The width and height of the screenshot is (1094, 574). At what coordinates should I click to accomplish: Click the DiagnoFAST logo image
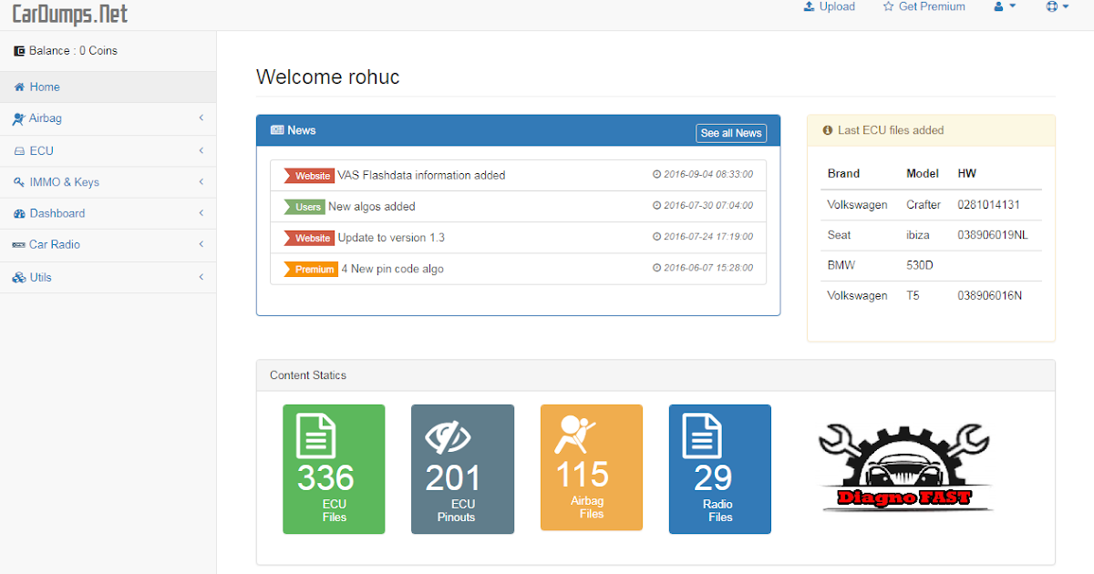click(x=905, y=466)
